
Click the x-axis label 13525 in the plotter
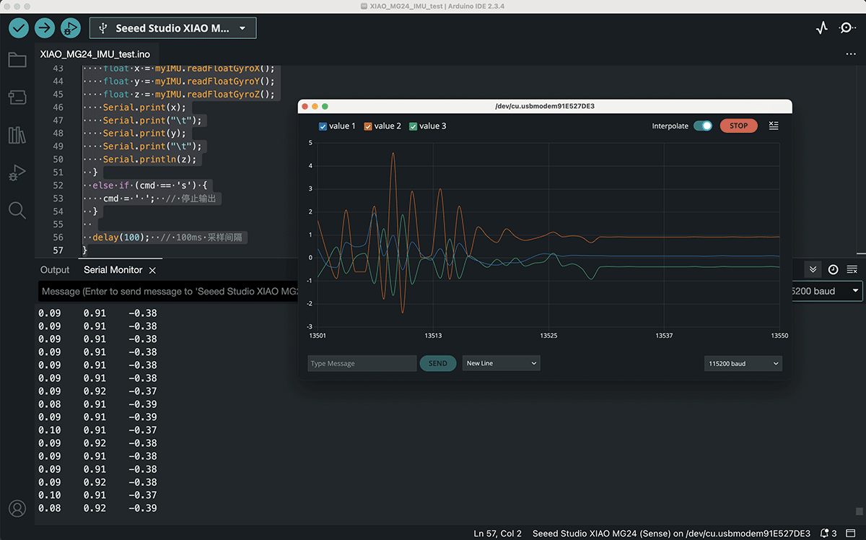[x=548, y=336]
